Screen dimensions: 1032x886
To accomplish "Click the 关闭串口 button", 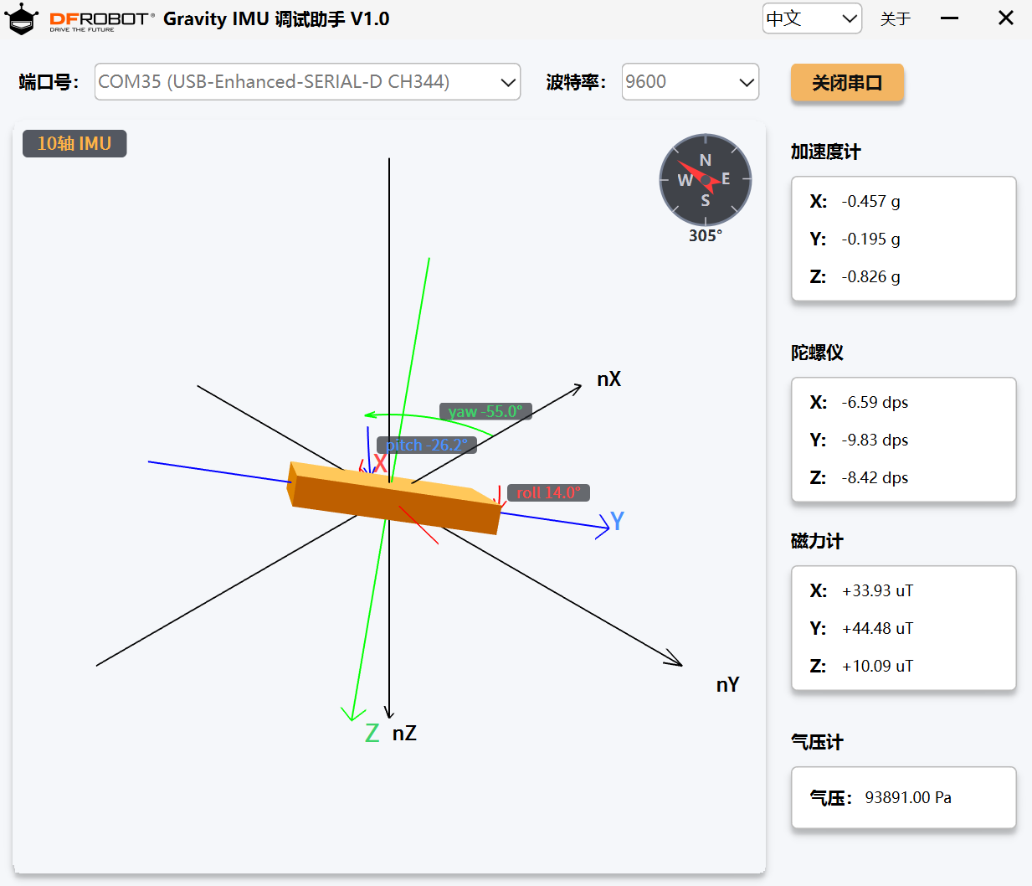I will [847, 83].
